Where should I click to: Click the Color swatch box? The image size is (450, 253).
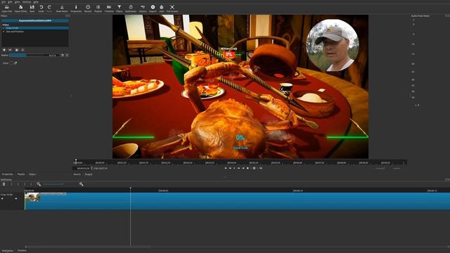(11, 63)
